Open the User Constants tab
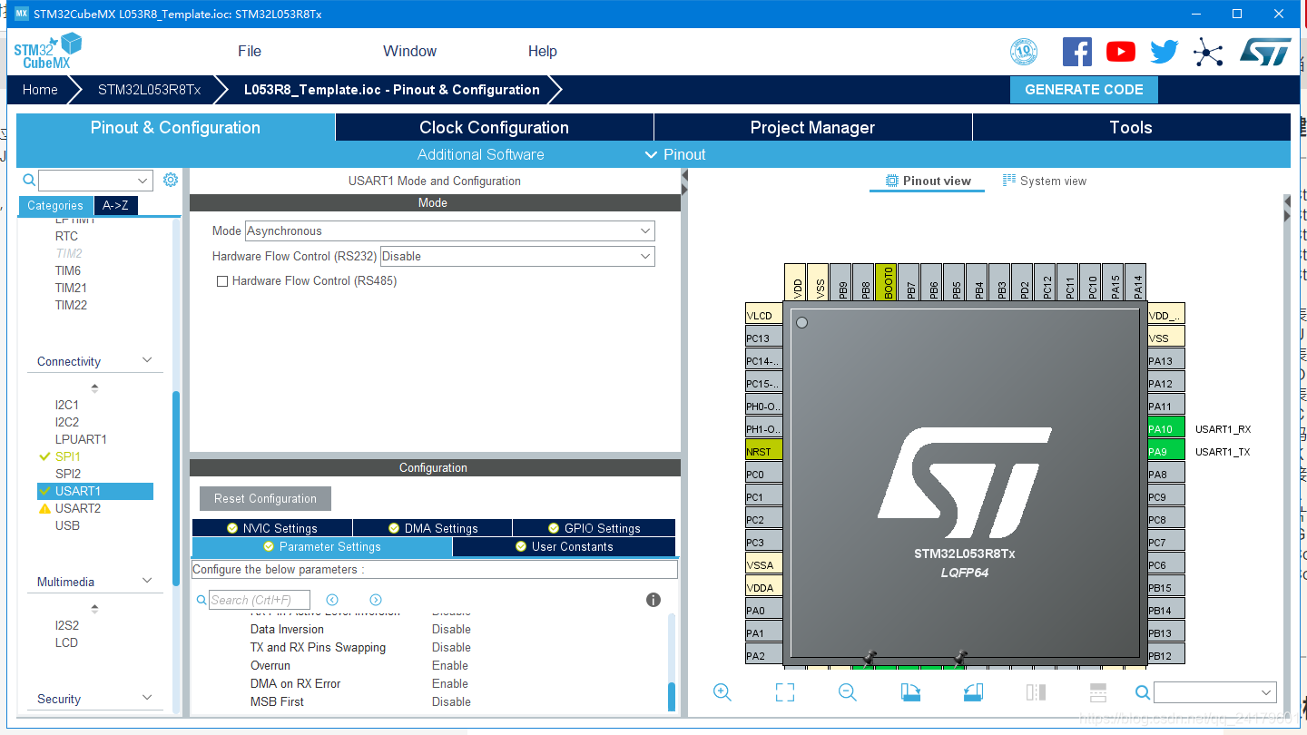 (x=564, y=546)
